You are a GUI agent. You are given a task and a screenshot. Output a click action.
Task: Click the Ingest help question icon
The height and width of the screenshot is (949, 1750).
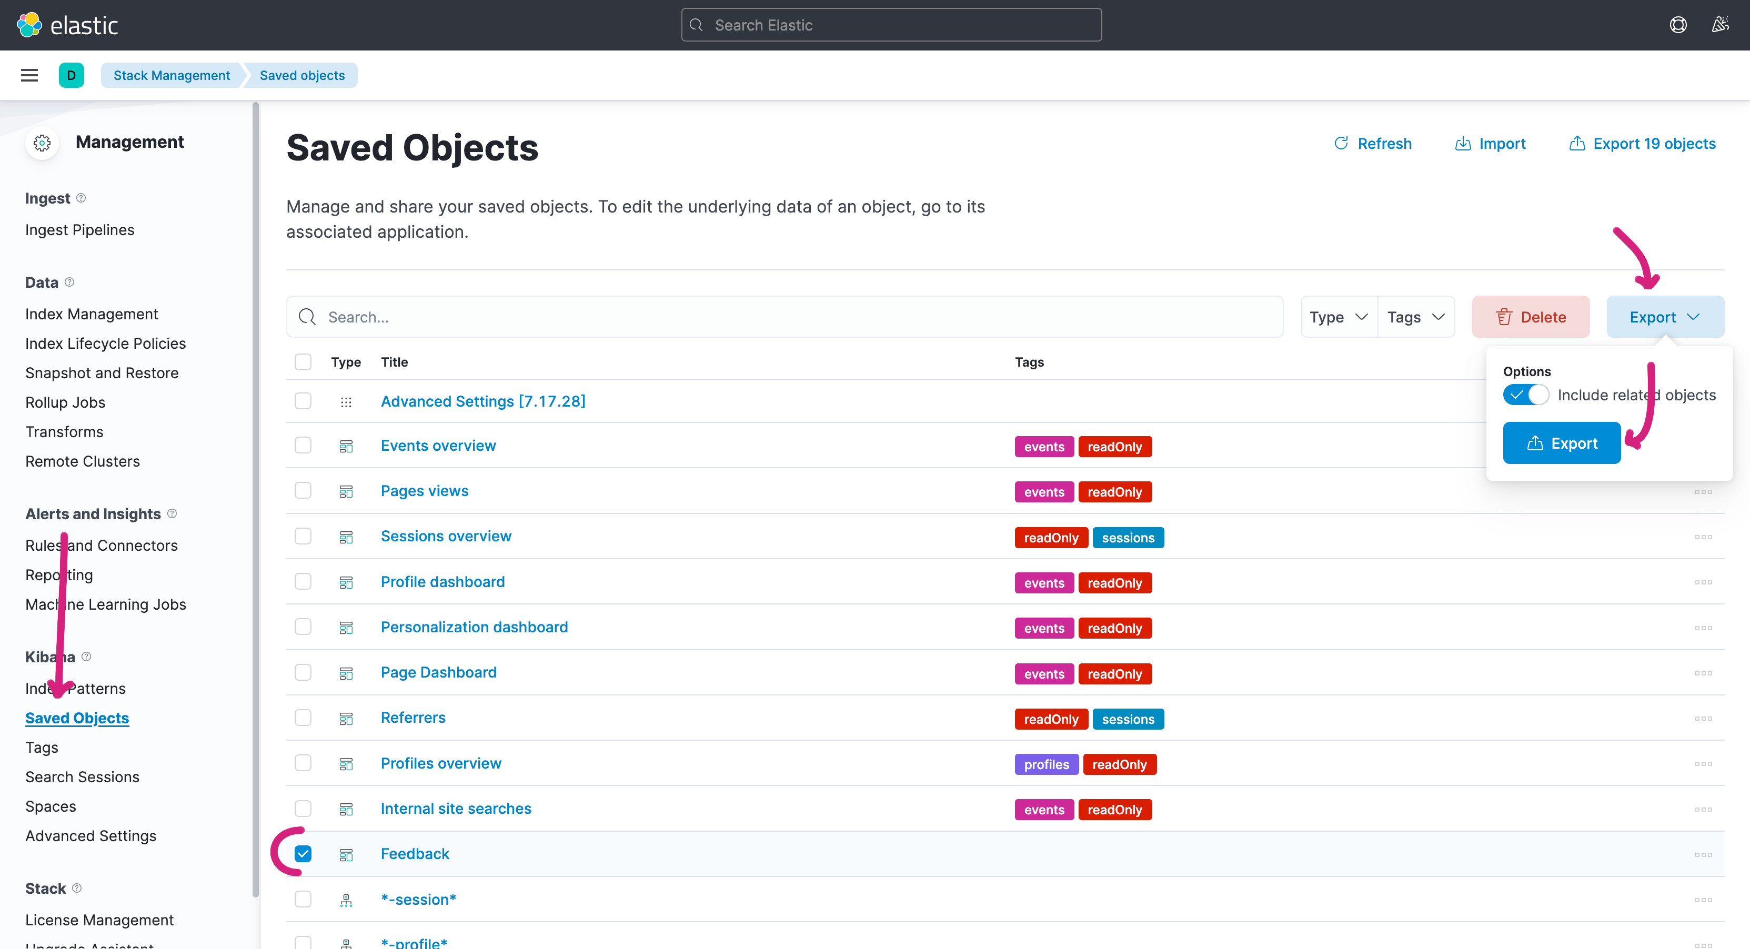81,198
